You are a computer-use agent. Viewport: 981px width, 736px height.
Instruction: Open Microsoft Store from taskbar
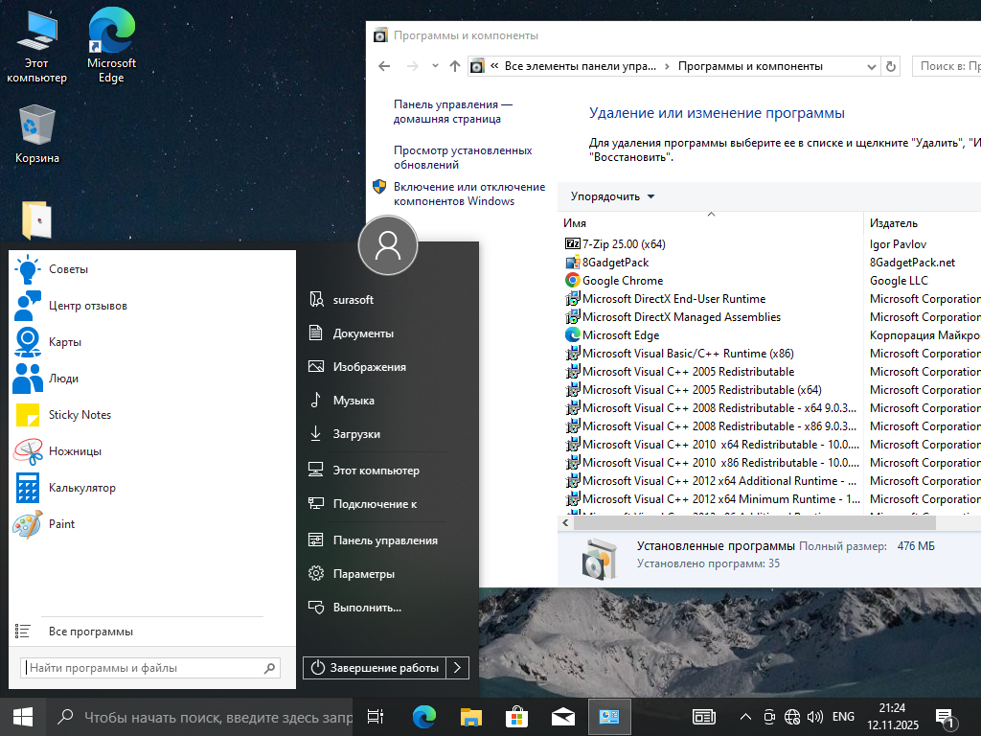516,717
